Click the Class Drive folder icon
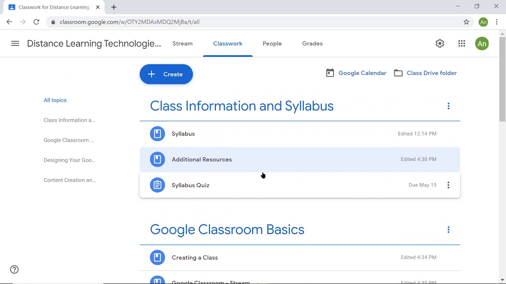Image resolution: width=506 pixels, height=284 pixels. (398, 73)
